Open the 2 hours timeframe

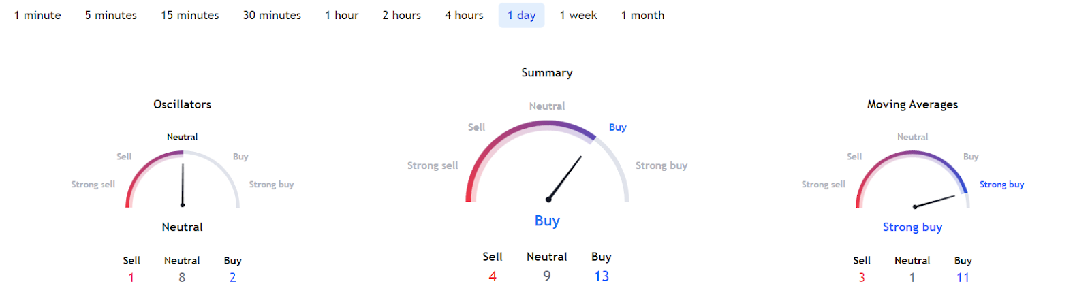[x=401, y=15]
